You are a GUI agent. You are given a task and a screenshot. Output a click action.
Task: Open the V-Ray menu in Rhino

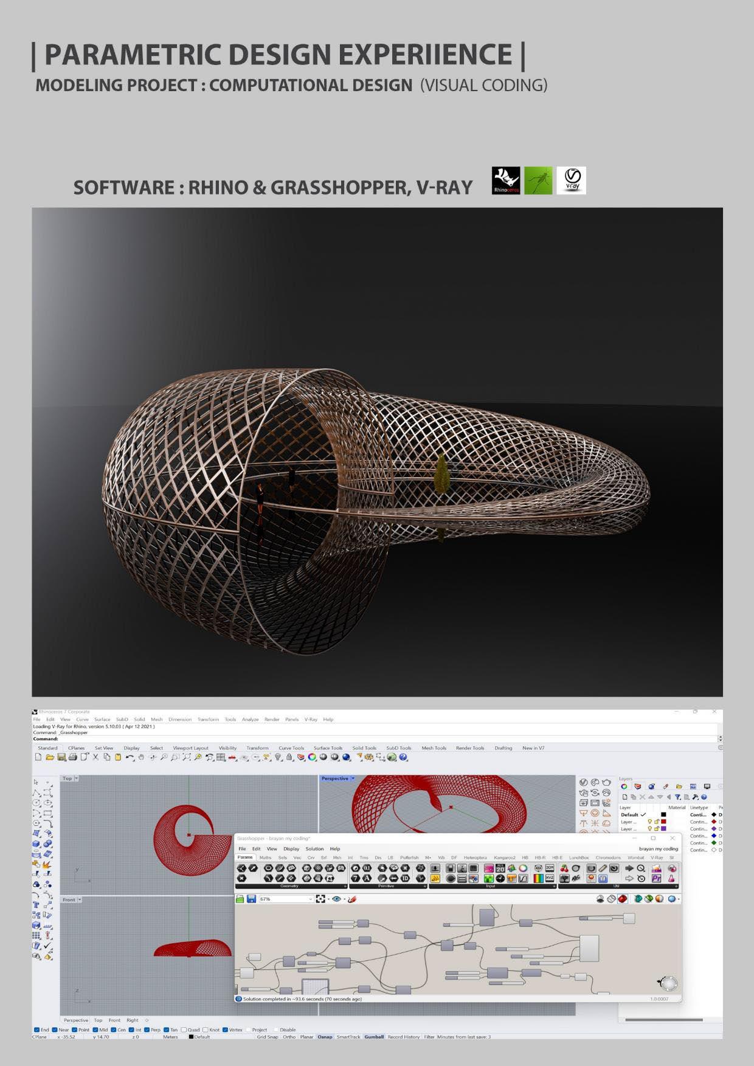pos(311,719)
